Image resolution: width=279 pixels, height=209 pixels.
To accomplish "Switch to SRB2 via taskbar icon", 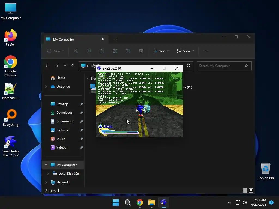I will pos(164,202).
